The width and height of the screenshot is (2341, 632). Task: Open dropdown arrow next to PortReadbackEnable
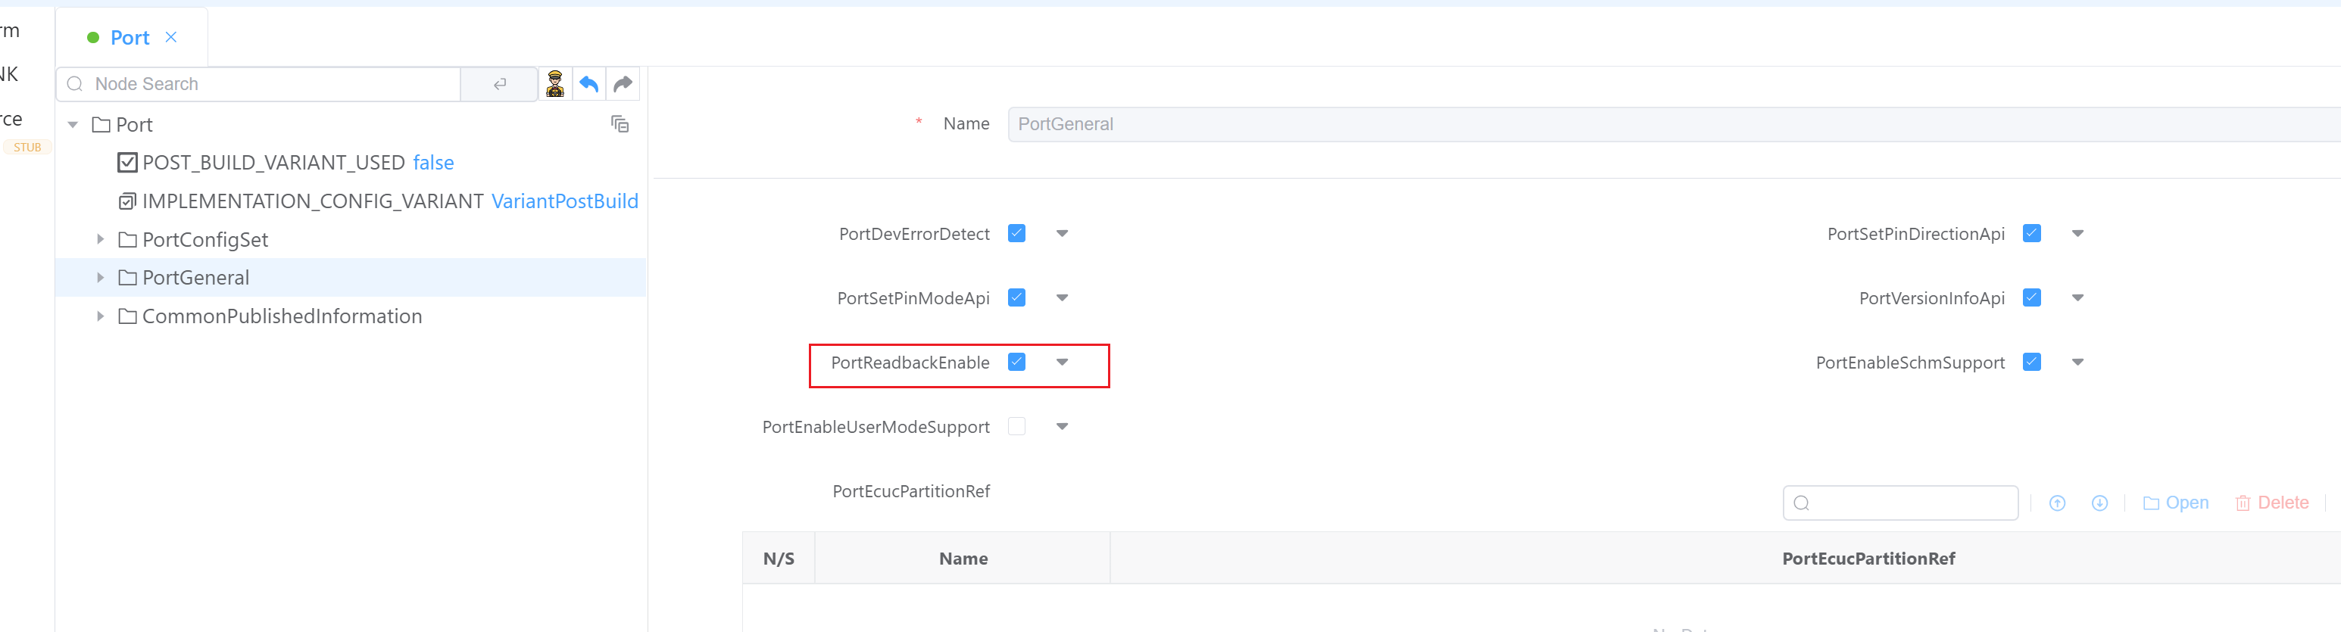click(x=1062, y=363)
